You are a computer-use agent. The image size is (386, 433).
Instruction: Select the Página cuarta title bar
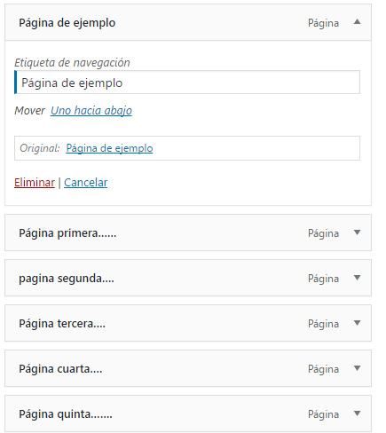(188, 368)
